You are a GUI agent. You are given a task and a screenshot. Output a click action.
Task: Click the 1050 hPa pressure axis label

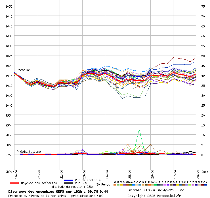point(9,6)
